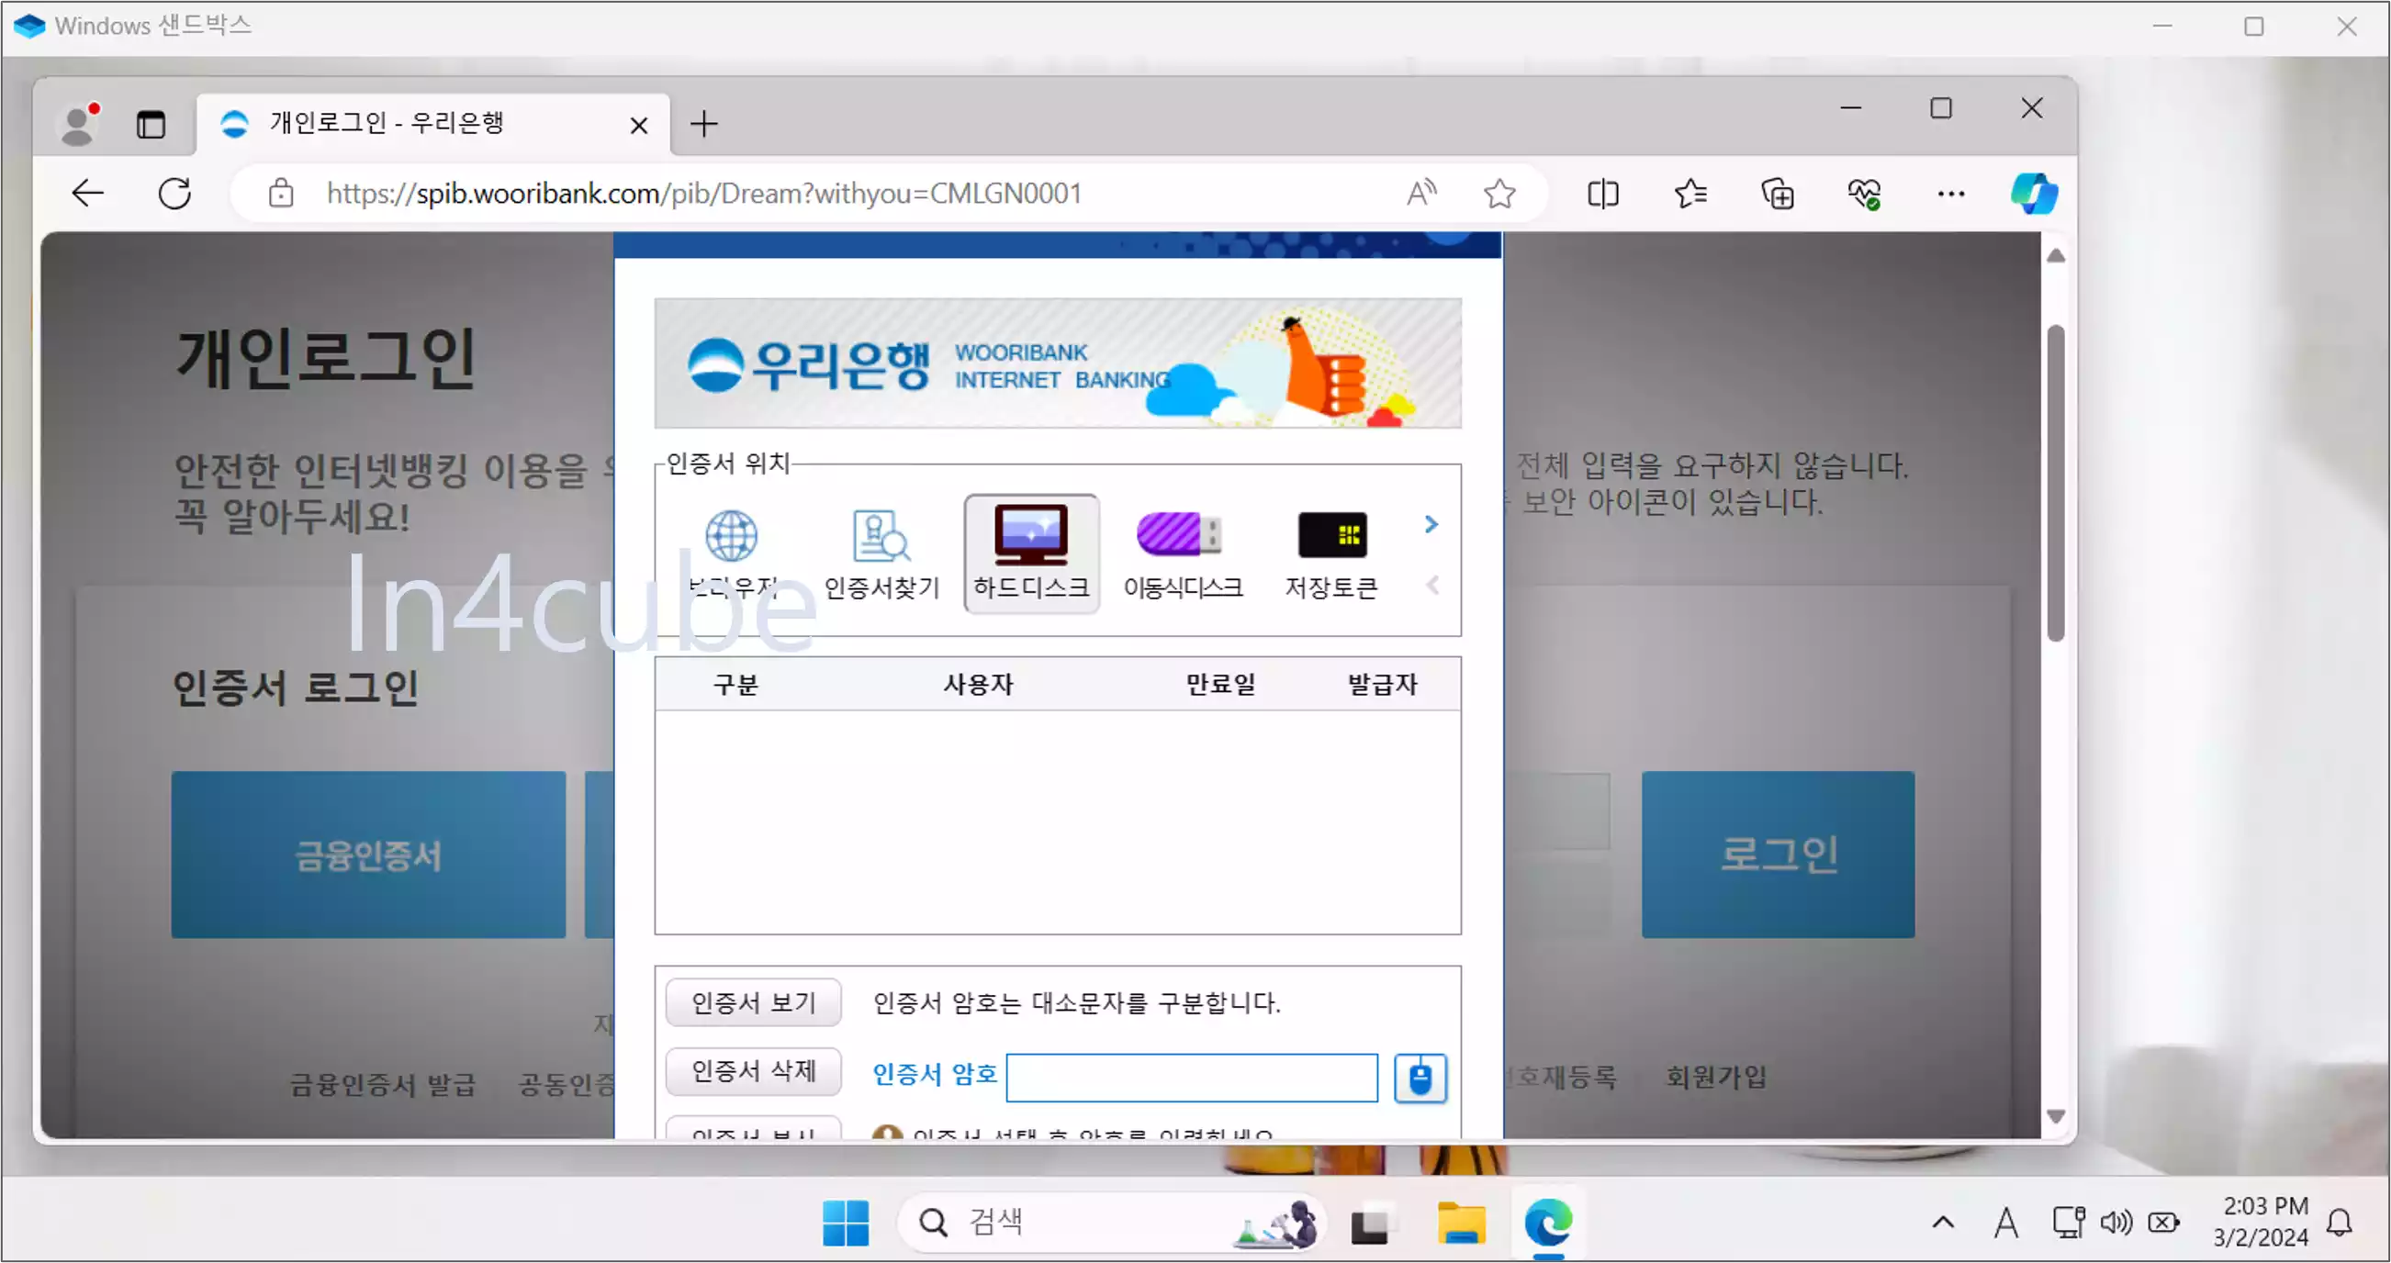Image resolution: width=2391 pixels, height=1263 pixels.
Task: Click the 인증서 암호 password input field
Action: point(1191,1078)
